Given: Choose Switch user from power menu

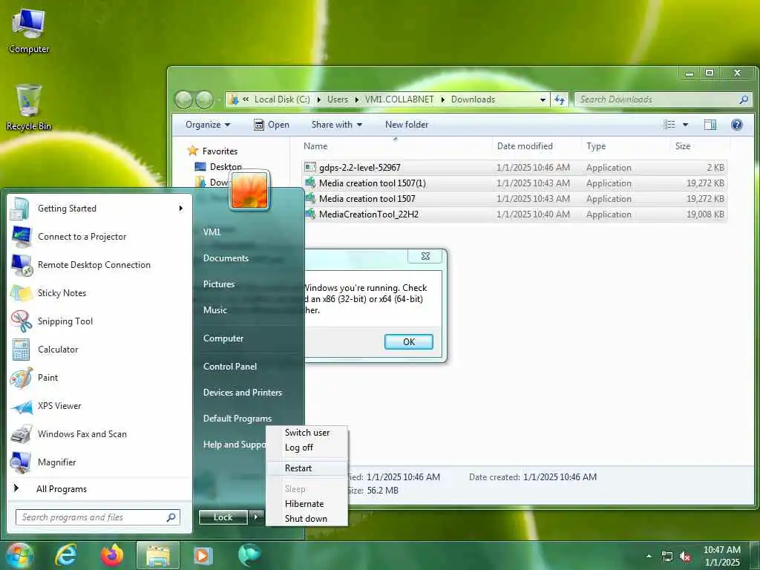Looking at the screenshot, I should point(307,433).
